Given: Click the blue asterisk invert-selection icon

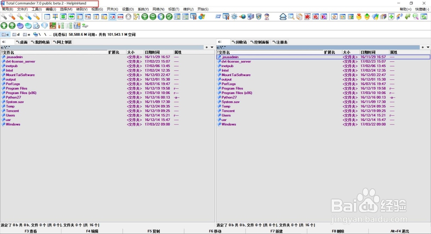Looking at the screenshot, I should tap(161, 17).
